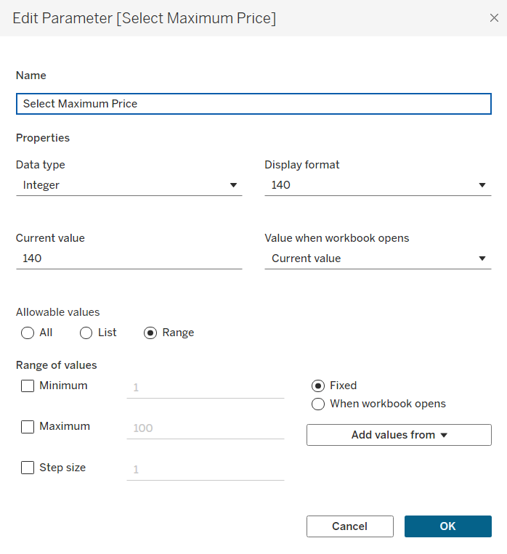
Task: Click the Step size value field
Action: click(205, 470)
